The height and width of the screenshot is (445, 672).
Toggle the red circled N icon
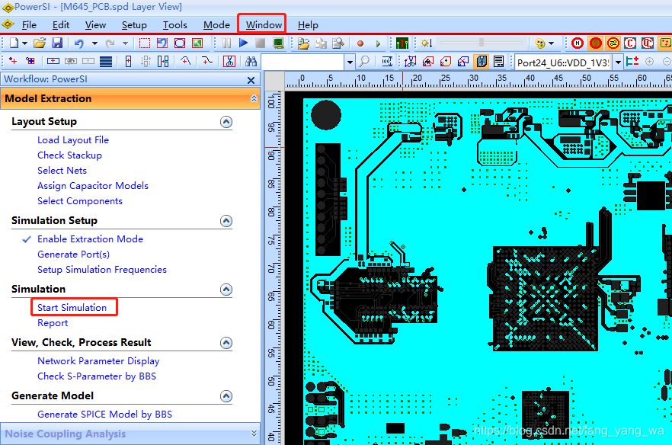pyautogui.click(x=578, y=43)
